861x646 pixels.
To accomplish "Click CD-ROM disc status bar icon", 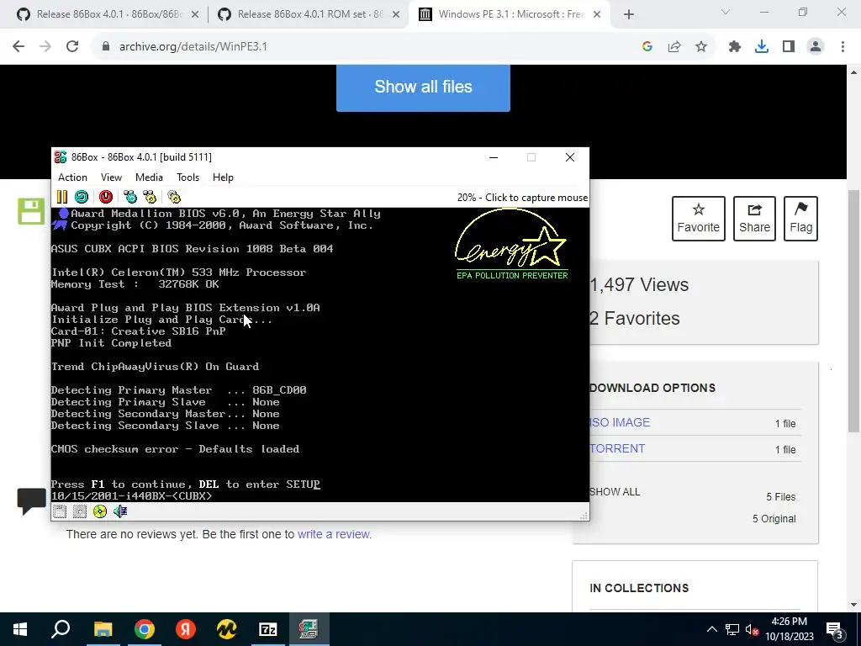I will (100, 511).
